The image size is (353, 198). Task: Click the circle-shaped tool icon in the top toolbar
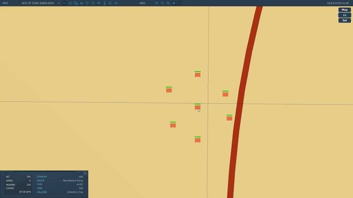pos(70,3)
